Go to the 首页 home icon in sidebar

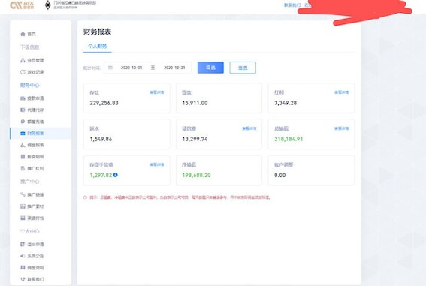point(23,34)
